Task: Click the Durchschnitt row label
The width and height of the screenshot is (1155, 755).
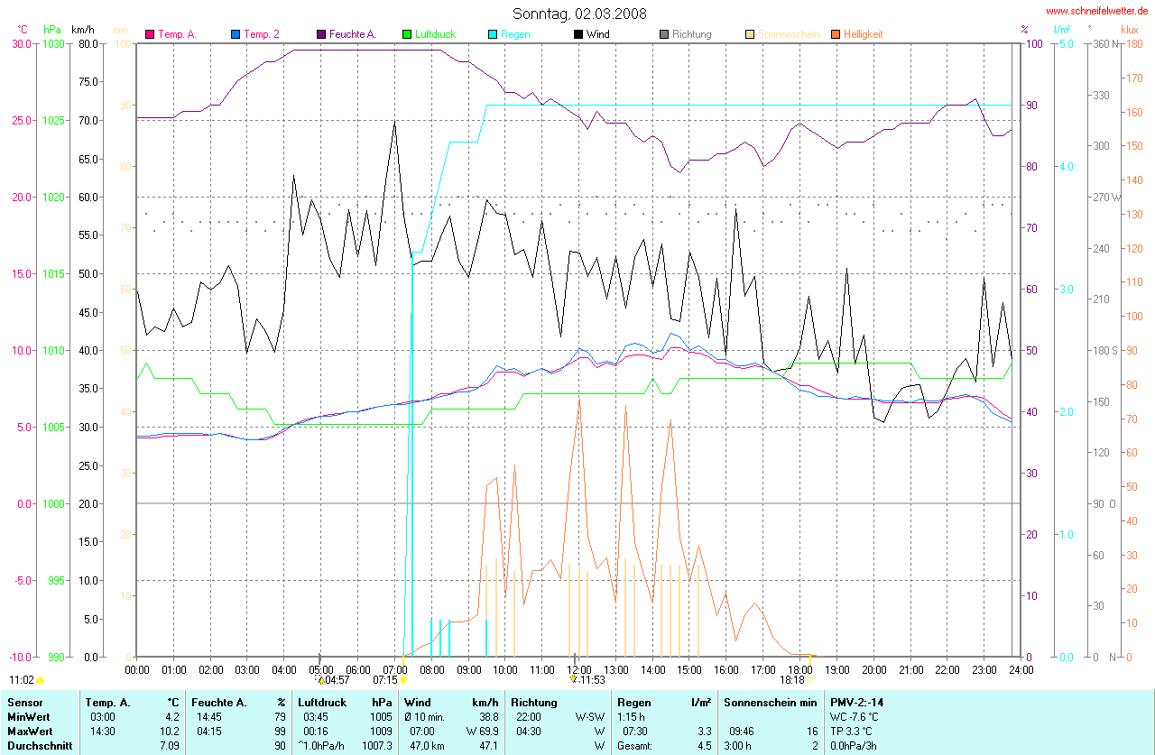Action: (39, 746)
